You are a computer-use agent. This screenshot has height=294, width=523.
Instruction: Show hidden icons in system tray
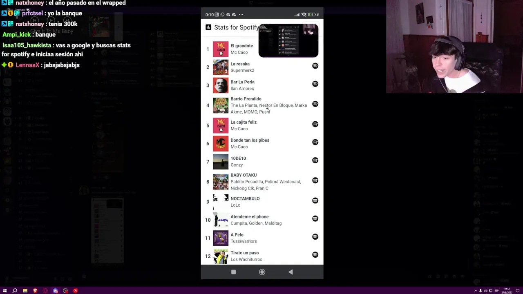pos(476,291)
